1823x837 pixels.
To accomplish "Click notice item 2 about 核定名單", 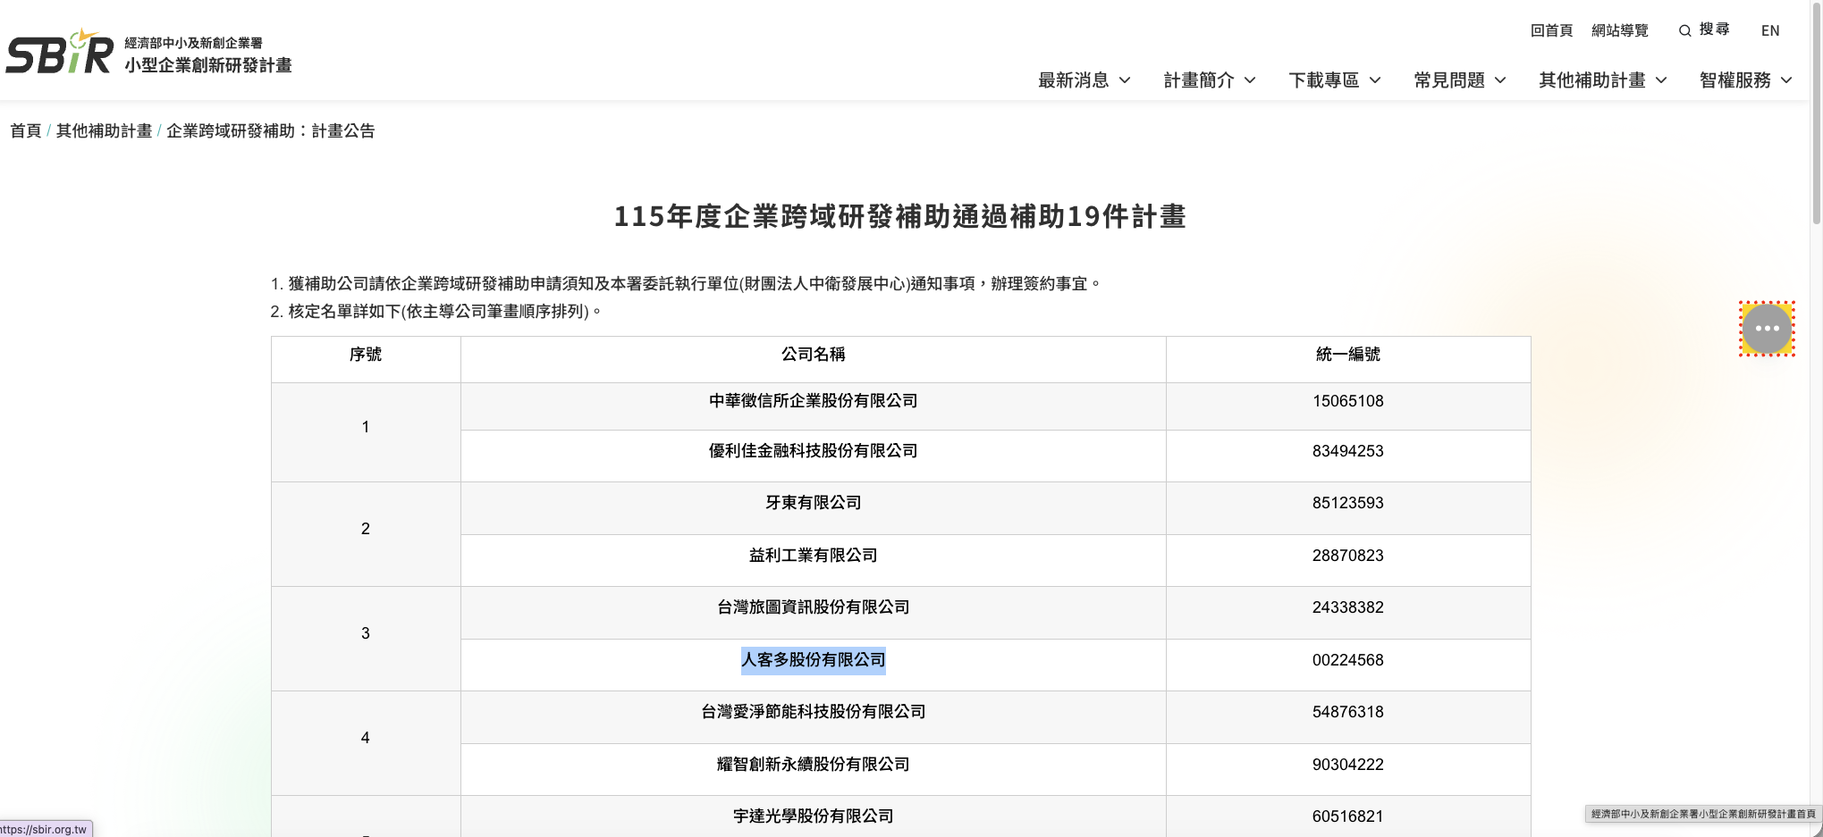I will 436,312.
